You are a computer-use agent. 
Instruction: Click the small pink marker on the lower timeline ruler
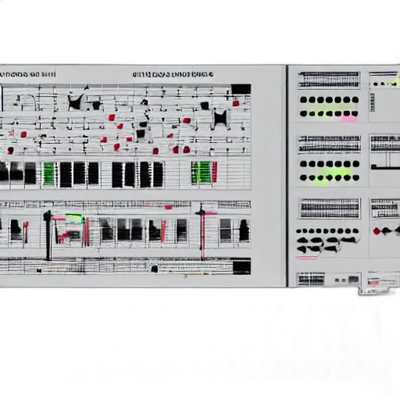coord(169,208)
